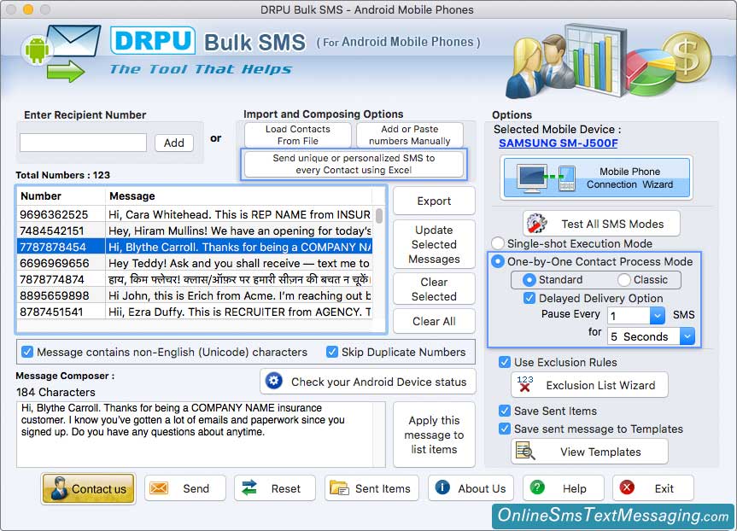Click the recipient number input field
This screenshot has height=531, width=737.
coord(83,143)
